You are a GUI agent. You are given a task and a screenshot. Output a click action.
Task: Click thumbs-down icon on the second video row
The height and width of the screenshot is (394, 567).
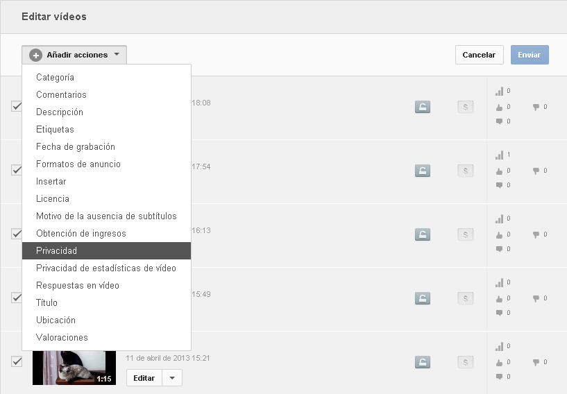coord(536,171)
